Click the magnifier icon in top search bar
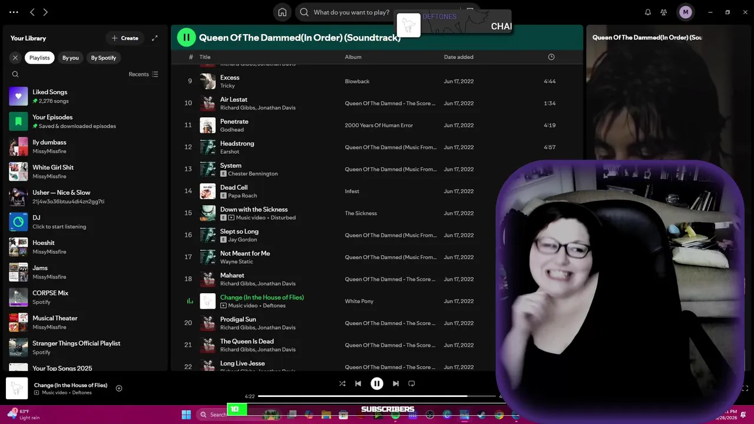 (x=304, y=12)
